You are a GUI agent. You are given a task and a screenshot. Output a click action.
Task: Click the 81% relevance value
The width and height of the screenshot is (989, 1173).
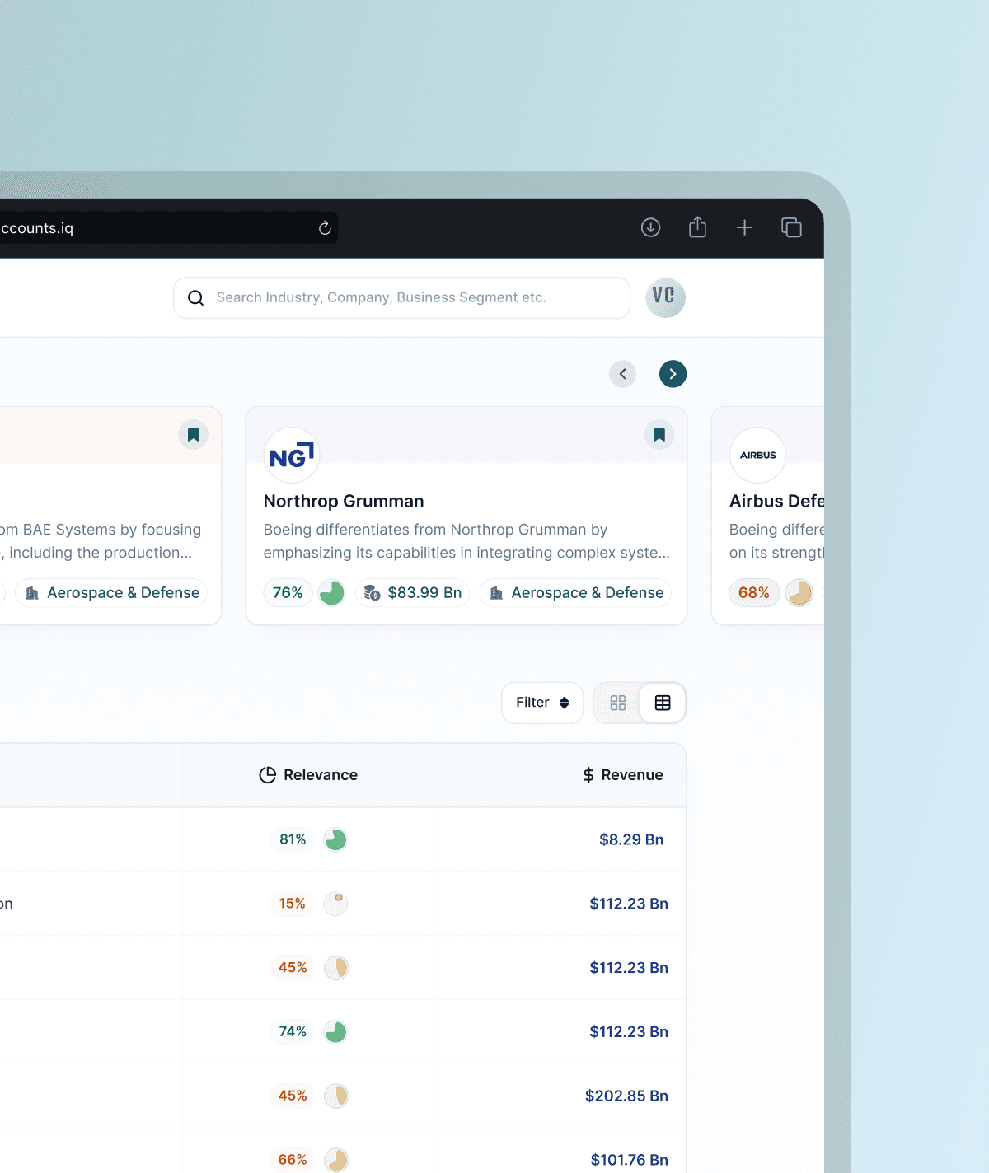pos(293,839)
